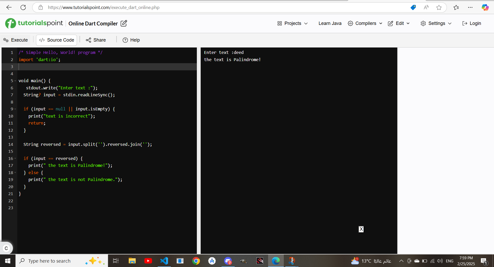Switch to Microsoft Edge on taskbar

276,261
